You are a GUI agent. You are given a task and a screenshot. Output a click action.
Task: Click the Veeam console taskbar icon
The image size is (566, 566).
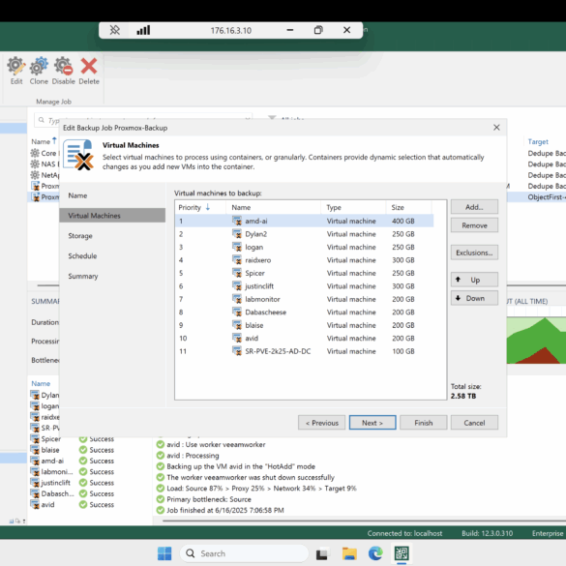pos(402,553)
